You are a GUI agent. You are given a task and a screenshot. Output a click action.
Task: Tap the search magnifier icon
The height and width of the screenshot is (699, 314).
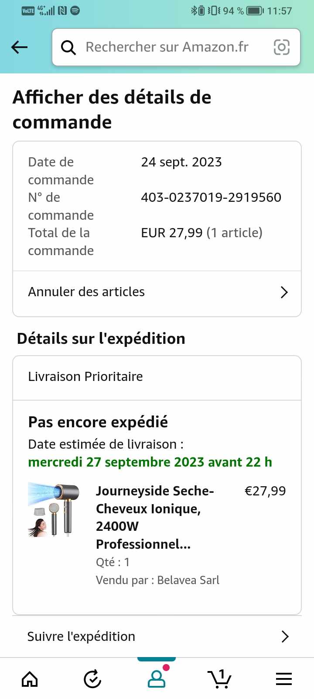tap(68, 47)
